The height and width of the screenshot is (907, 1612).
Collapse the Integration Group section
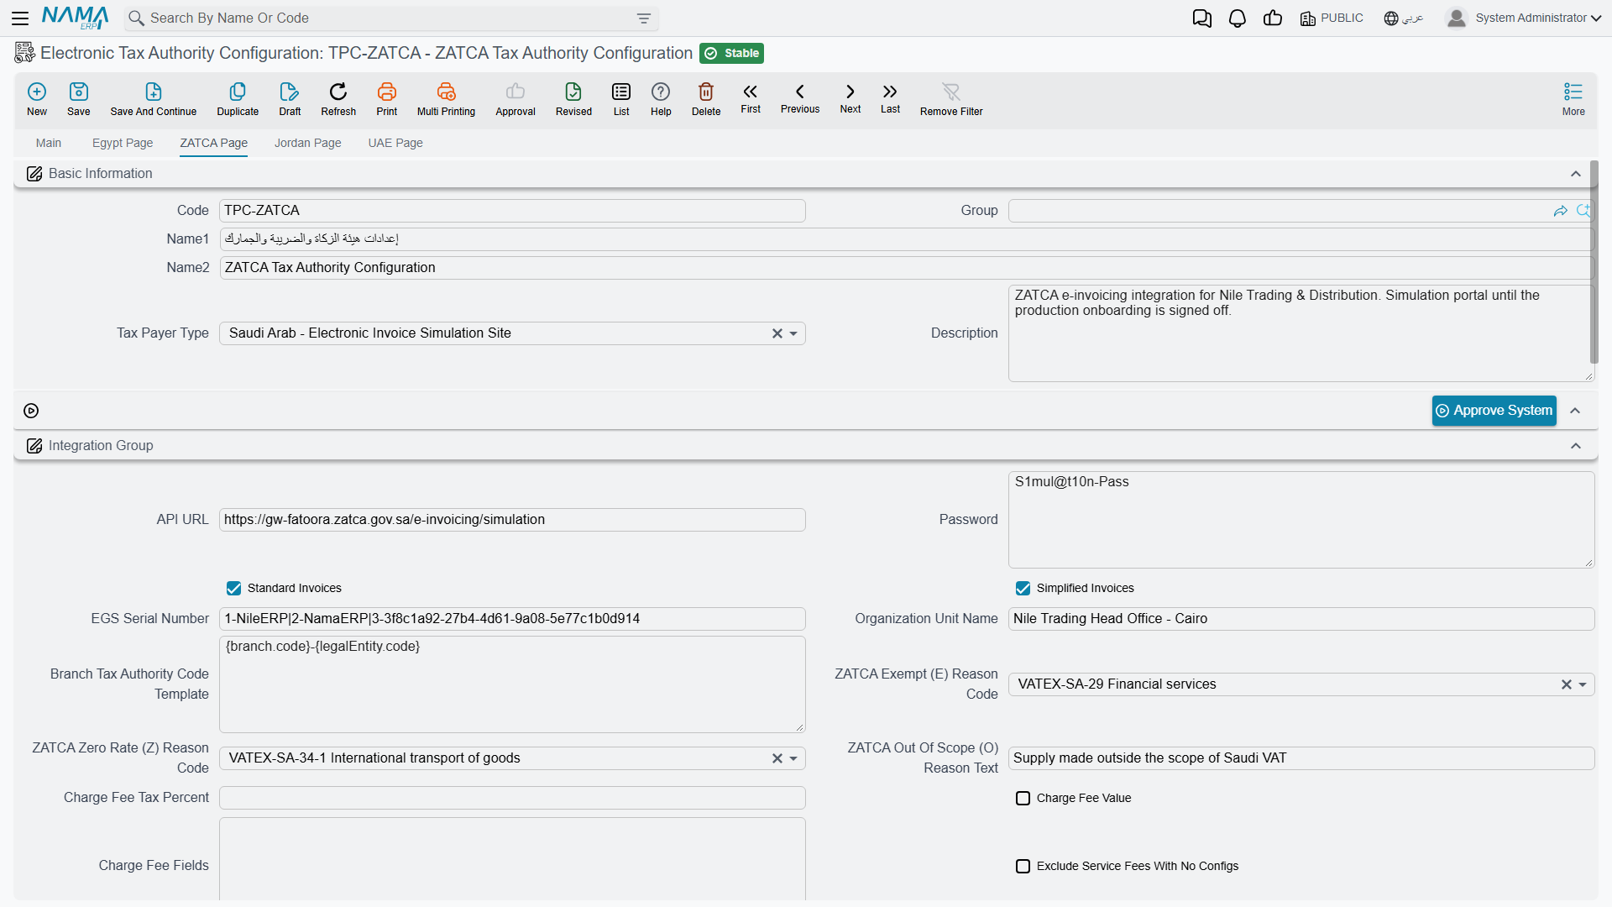click(1576, 446)
